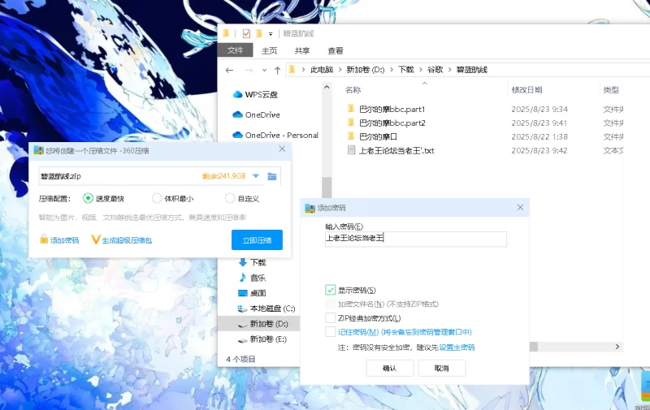Viewport: 650px width, 410px height.
Task: Click the lock icon for 添加密码
Action: tap(44, 240)
